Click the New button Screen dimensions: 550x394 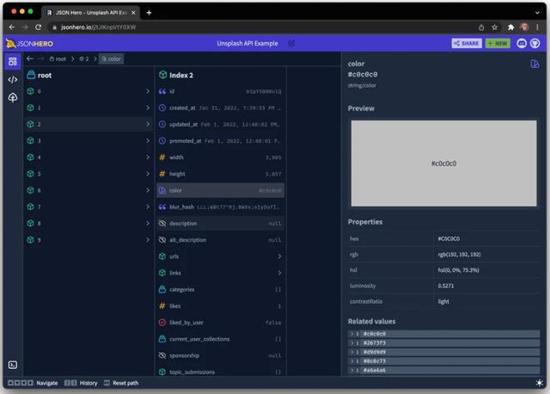point(498,43)
